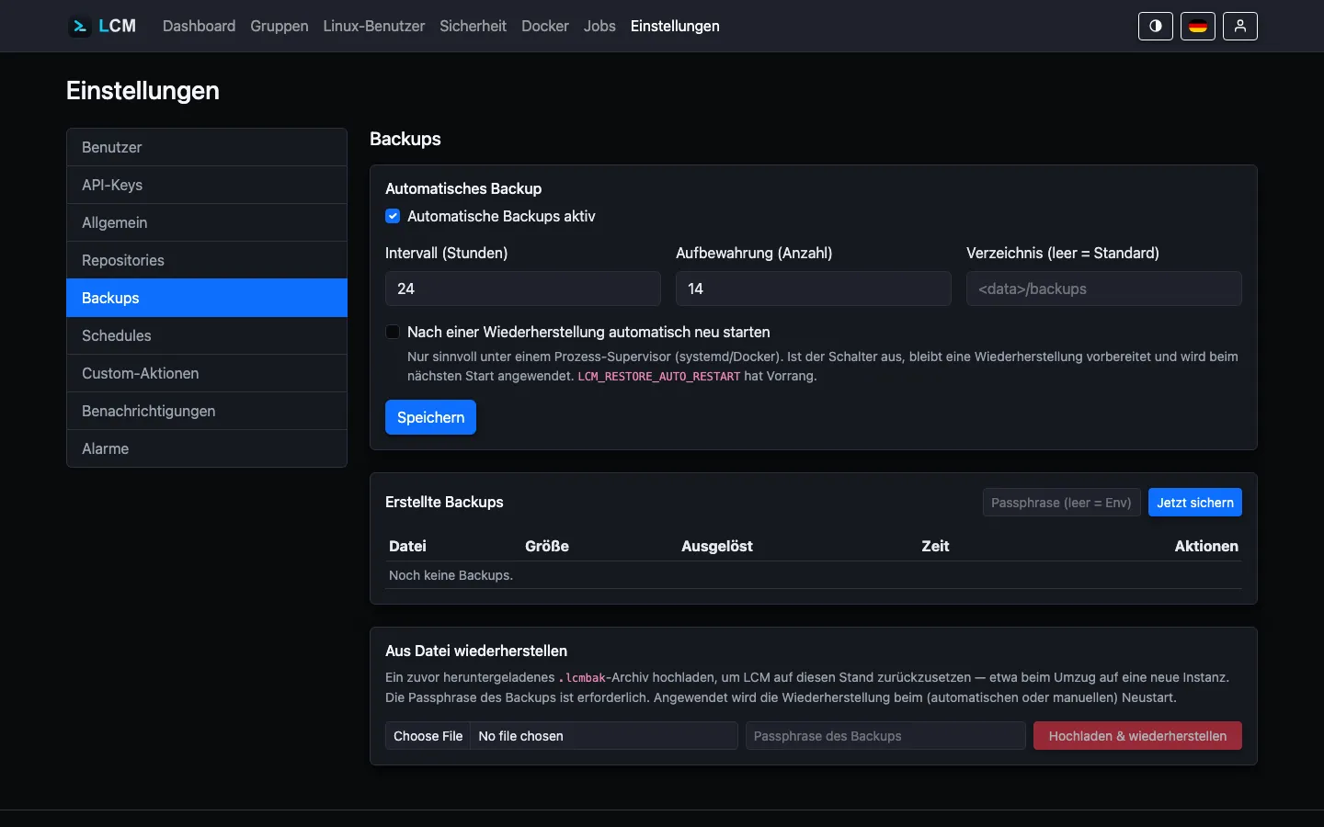Viewport: 1324px width, 827px height.
Task: Go to the Jobs page
Action: click(x=599, y=26)
